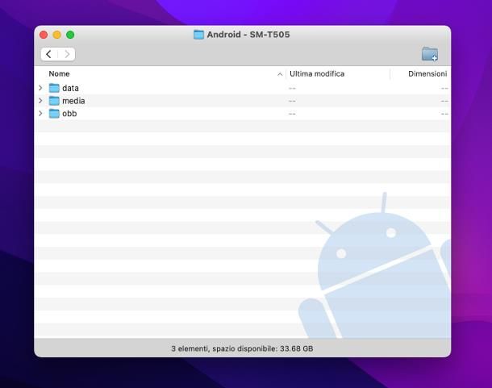The image size is (492, 388).
Task: Sort by the Ultima modifica column
Action: 317,73
